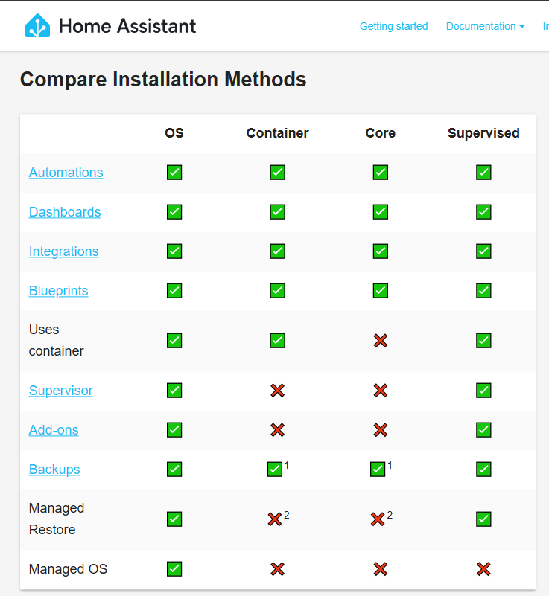This screenshot has width=549, height=596.
Task: Follow the Dashboards link
Action: (x=65, y=212)
